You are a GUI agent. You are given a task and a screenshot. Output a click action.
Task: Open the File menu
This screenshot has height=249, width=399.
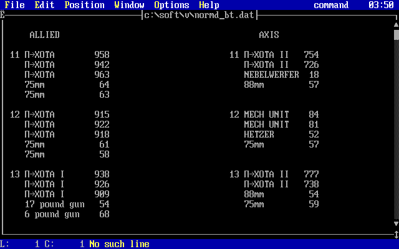click(x=15, y=5)
